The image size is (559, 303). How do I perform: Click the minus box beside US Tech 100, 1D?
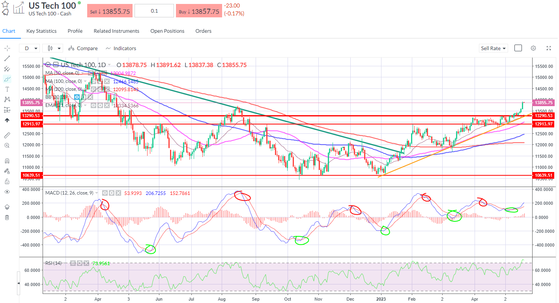point(56,65)
